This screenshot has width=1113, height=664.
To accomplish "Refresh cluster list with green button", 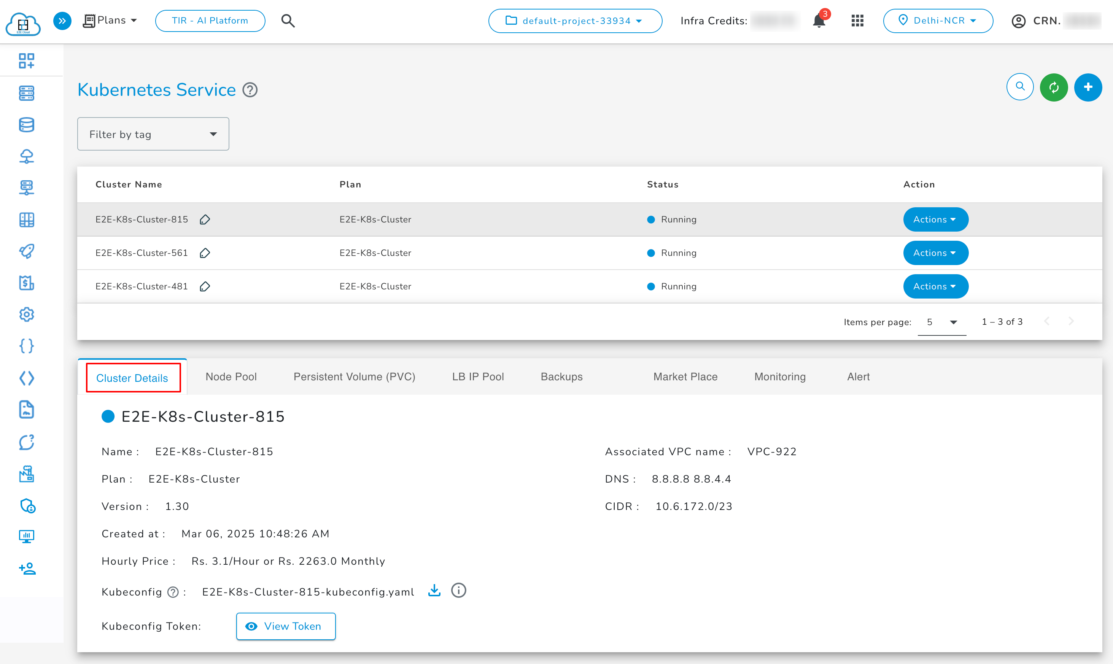I will click(x=1054, y=87).
